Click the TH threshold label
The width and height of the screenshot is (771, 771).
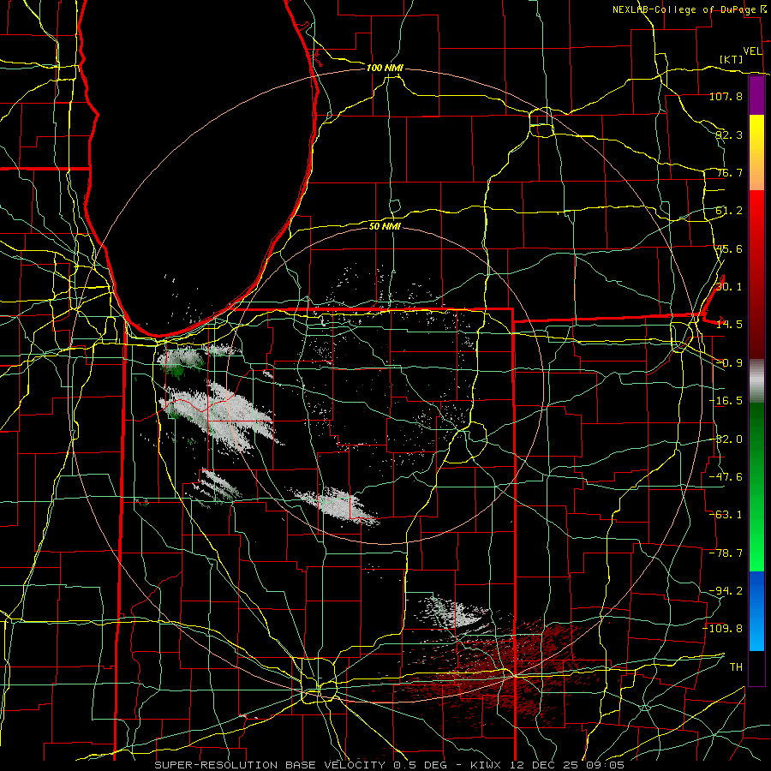point(736,667)
